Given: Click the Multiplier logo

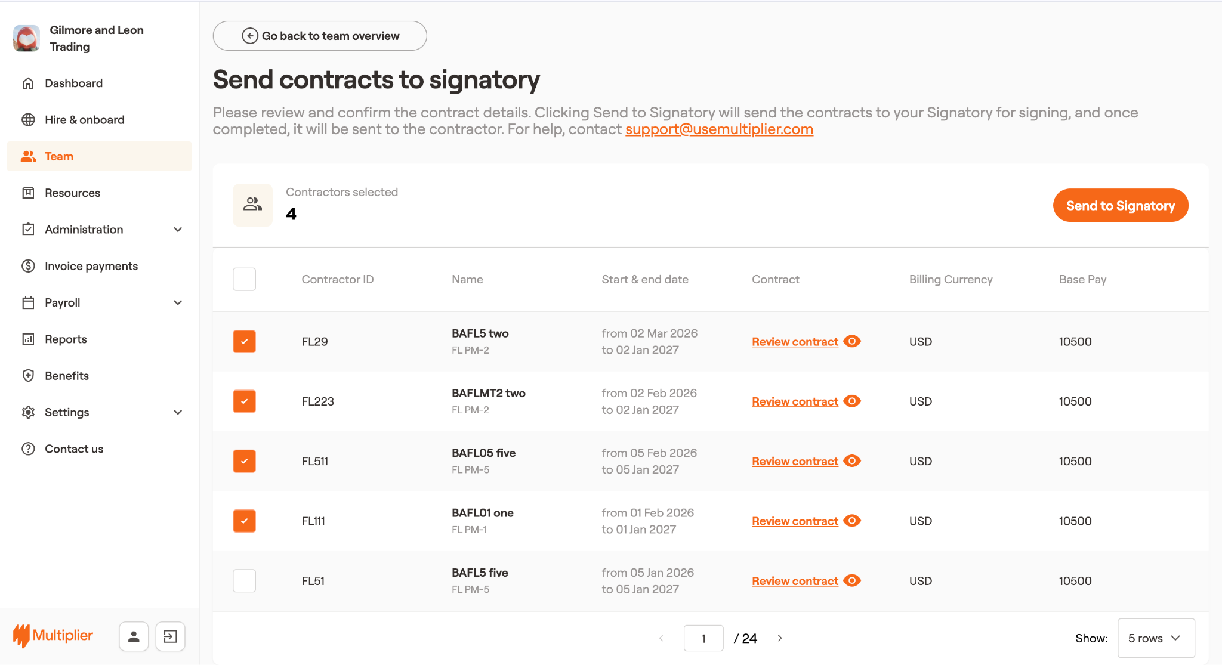Looking at the screenshot, I should [54, 636].
